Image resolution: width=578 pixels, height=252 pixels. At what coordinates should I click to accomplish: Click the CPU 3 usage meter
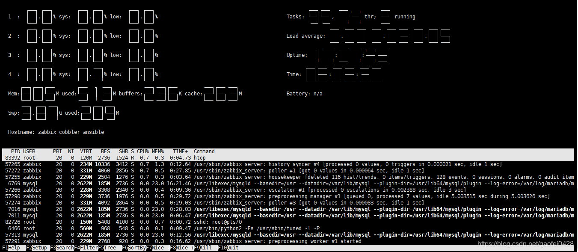83,55
